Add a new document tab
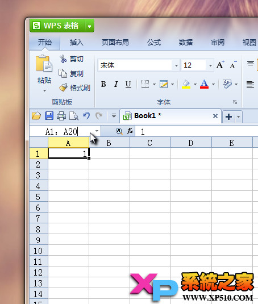258x304 pixels. click(228, 116)
